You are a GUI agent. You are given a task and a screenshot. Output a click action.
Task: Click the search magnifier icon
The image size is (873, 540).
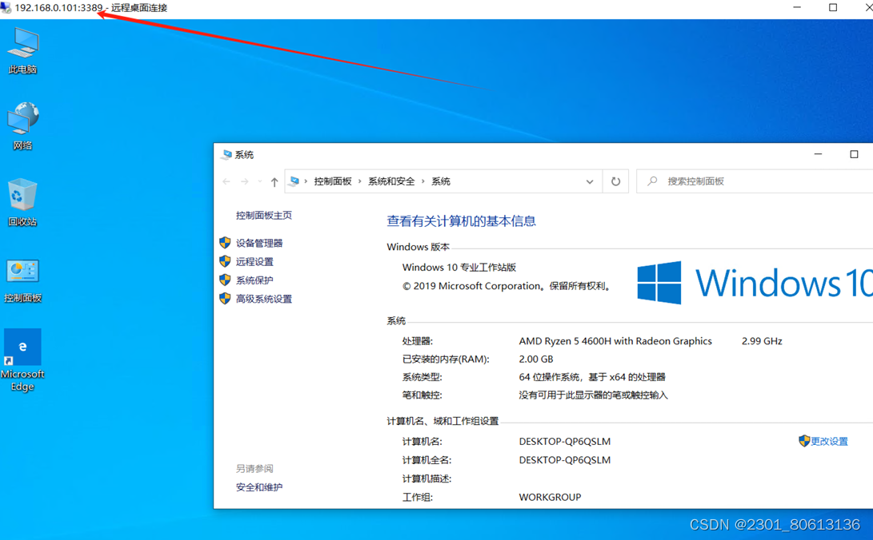pos(652,181)
